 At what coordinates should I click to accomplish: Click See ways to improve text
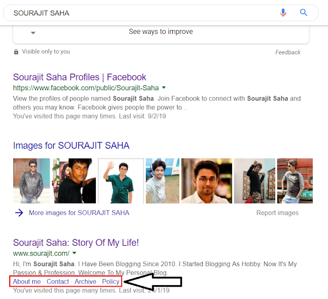[x=160, y=32]
